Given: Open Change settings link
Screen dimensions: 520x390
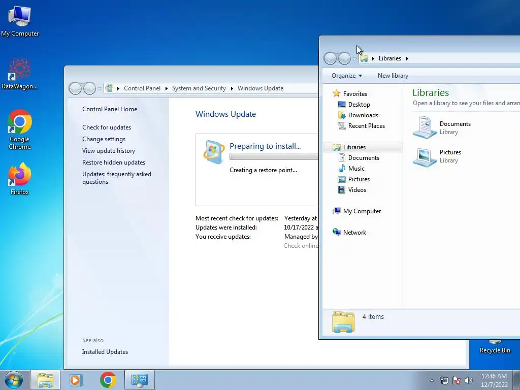Looking at the screenshot, I should click(x=104, y=139).
